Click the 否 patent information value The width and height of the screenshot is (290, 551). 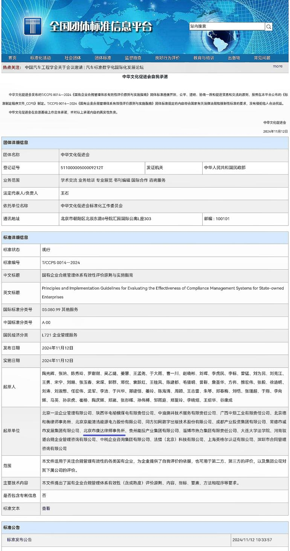tap(44, 495)
